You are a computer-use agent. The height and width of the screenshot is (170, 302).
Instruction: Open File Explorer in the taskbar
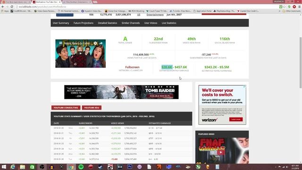23,167
